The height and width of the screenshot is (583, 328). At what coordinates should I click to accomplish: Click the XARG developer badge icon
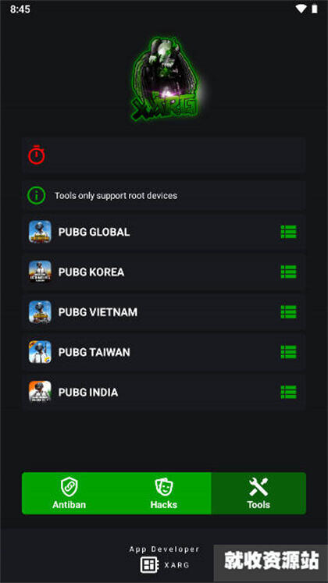150,565
